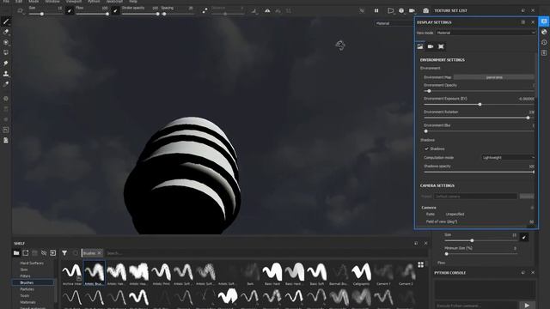Open brush stroke shape dropdown in top toolbar
Image resolution: width=550 pixels, height=309 pixels.
click(x=21, y=11)
